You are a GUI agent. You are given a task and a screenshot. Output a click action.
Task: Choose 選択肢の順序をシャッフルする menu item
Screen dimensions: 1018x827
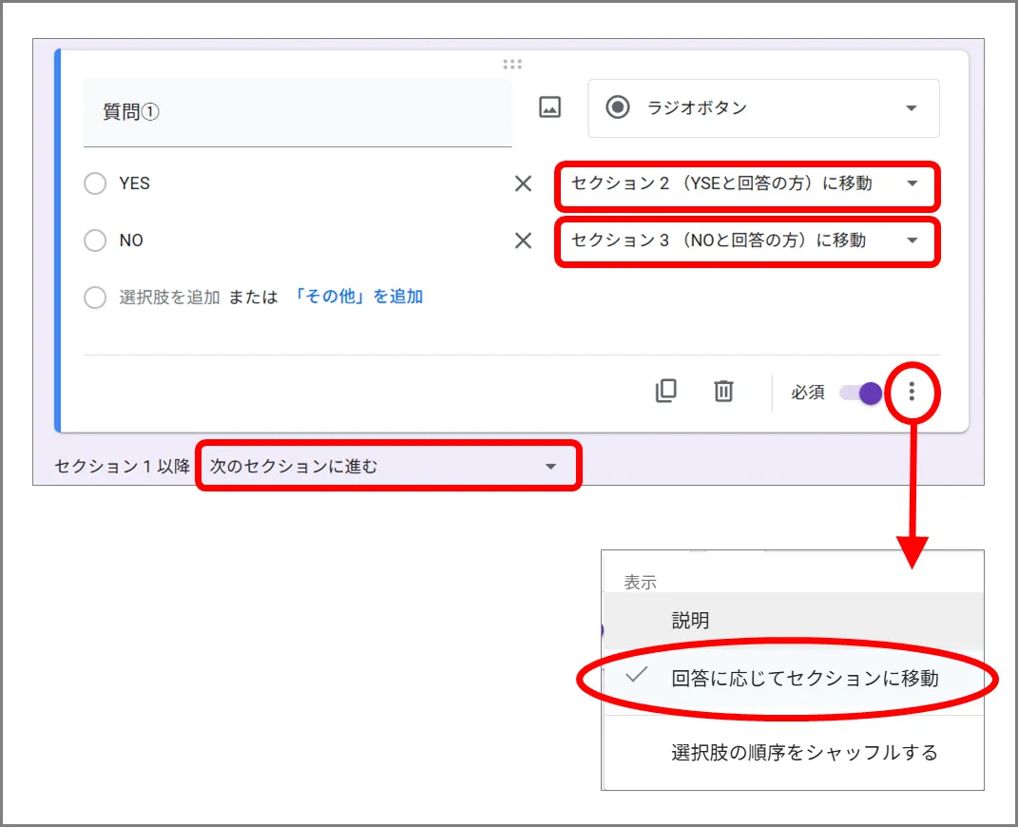click(x=804, y=753)
